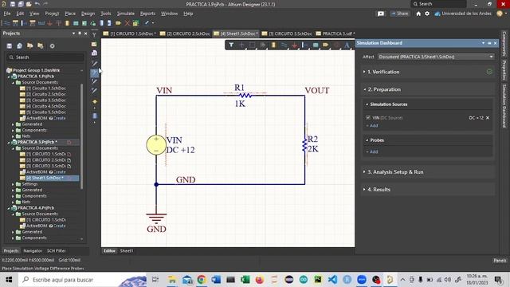Click the notifications chat icon in top right
The image size is (510, 287).
coord(381,14)
